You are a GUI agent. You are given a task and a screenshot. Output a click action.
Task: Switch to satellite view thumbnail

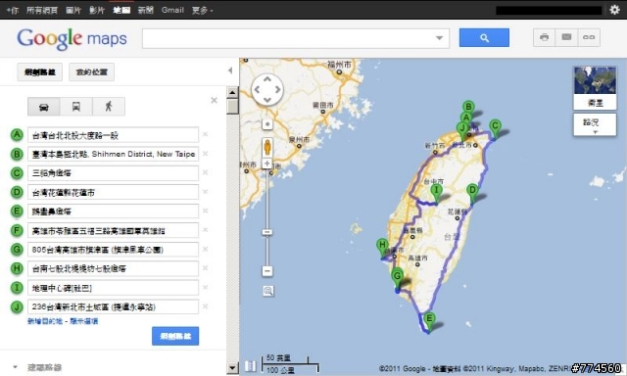tap(595, 88)
